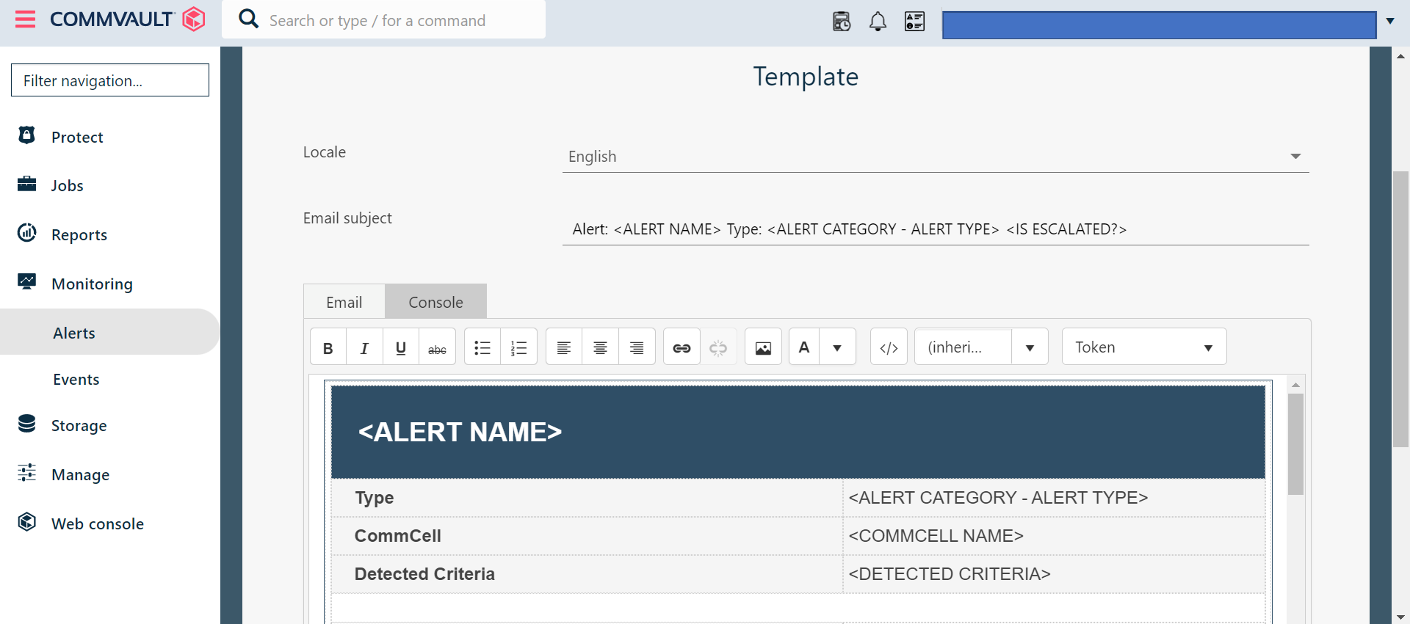Go to Reports section
The width and height of the screenshot is (1410, 624).
click(79, 235)
